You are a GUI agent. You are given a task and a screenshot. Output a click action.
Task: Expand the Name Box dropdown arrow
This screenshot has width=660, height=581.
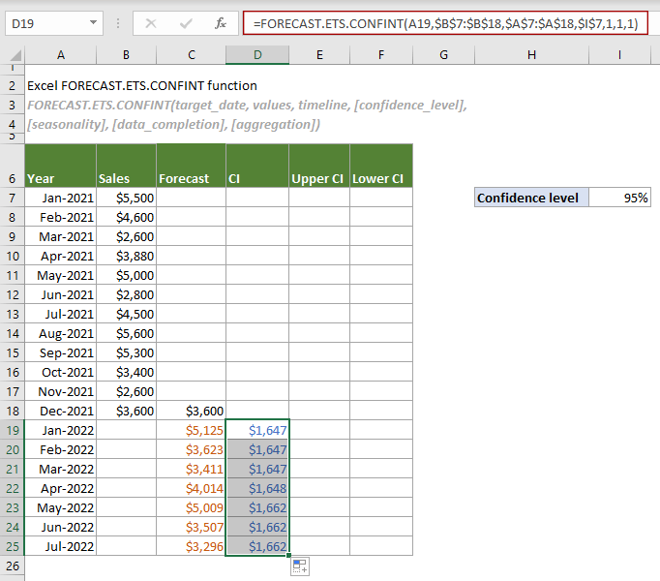pos(92,22)
